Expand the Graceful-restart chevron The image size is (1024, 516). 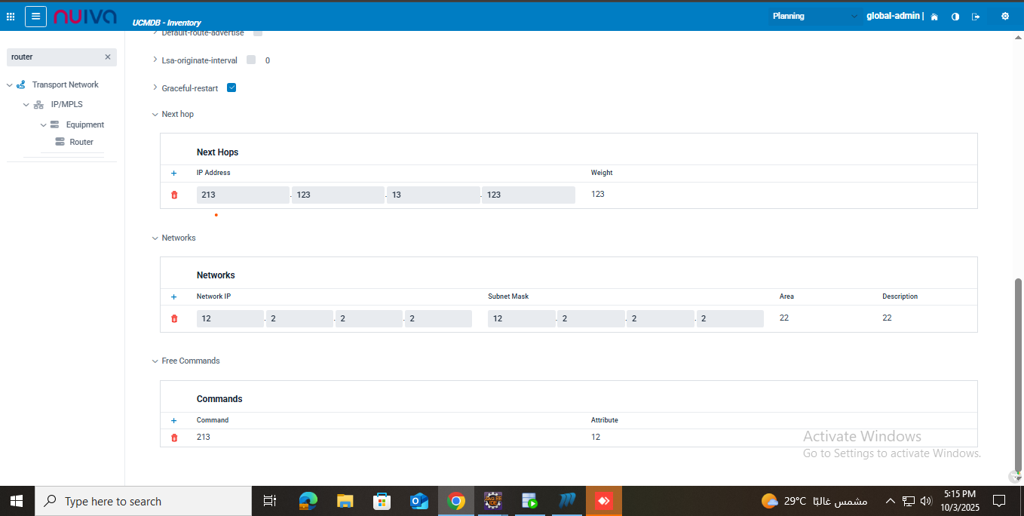tap(155, 88)
